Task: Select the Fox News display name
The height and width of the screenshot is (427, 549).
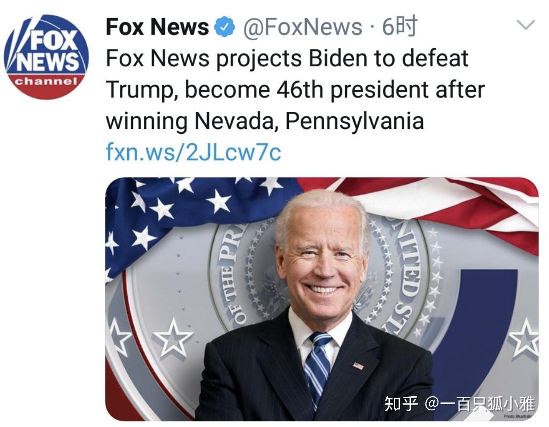Action: pyautogui.click(x=158, y=27)
